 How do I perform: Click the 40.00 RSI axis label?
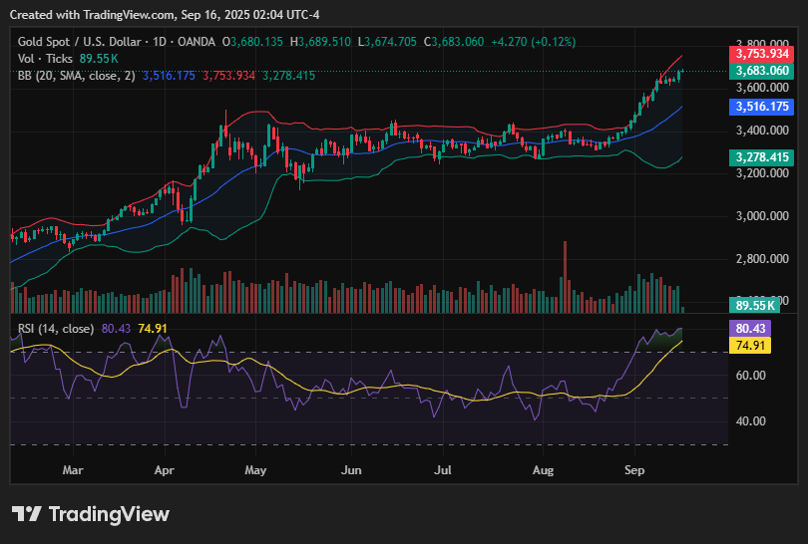750,421
